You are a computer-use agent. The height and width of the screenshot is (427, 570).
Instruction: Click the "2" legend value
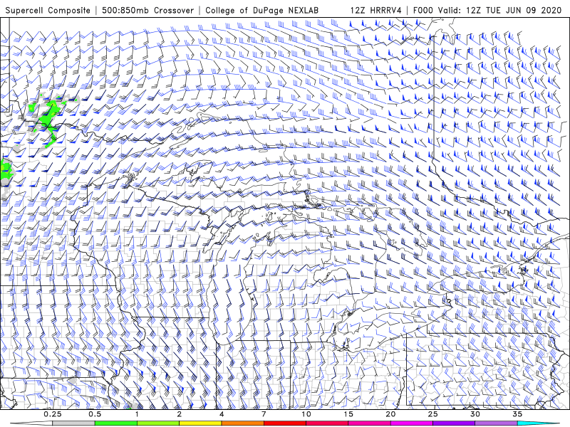pyautogui.click(x=180, y=414)
